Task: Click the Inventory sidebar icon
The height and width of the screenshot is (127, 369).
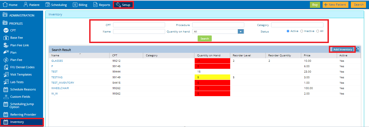Action: click(6, 122)
